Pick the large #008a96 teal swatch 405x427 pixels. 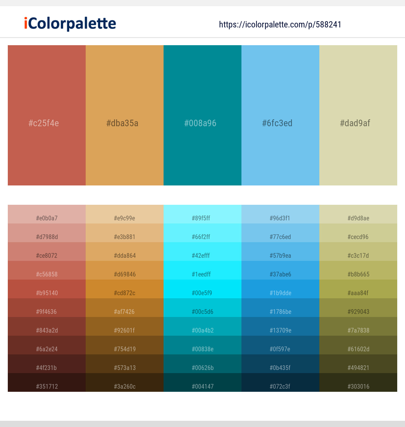[x=202, y=115]
